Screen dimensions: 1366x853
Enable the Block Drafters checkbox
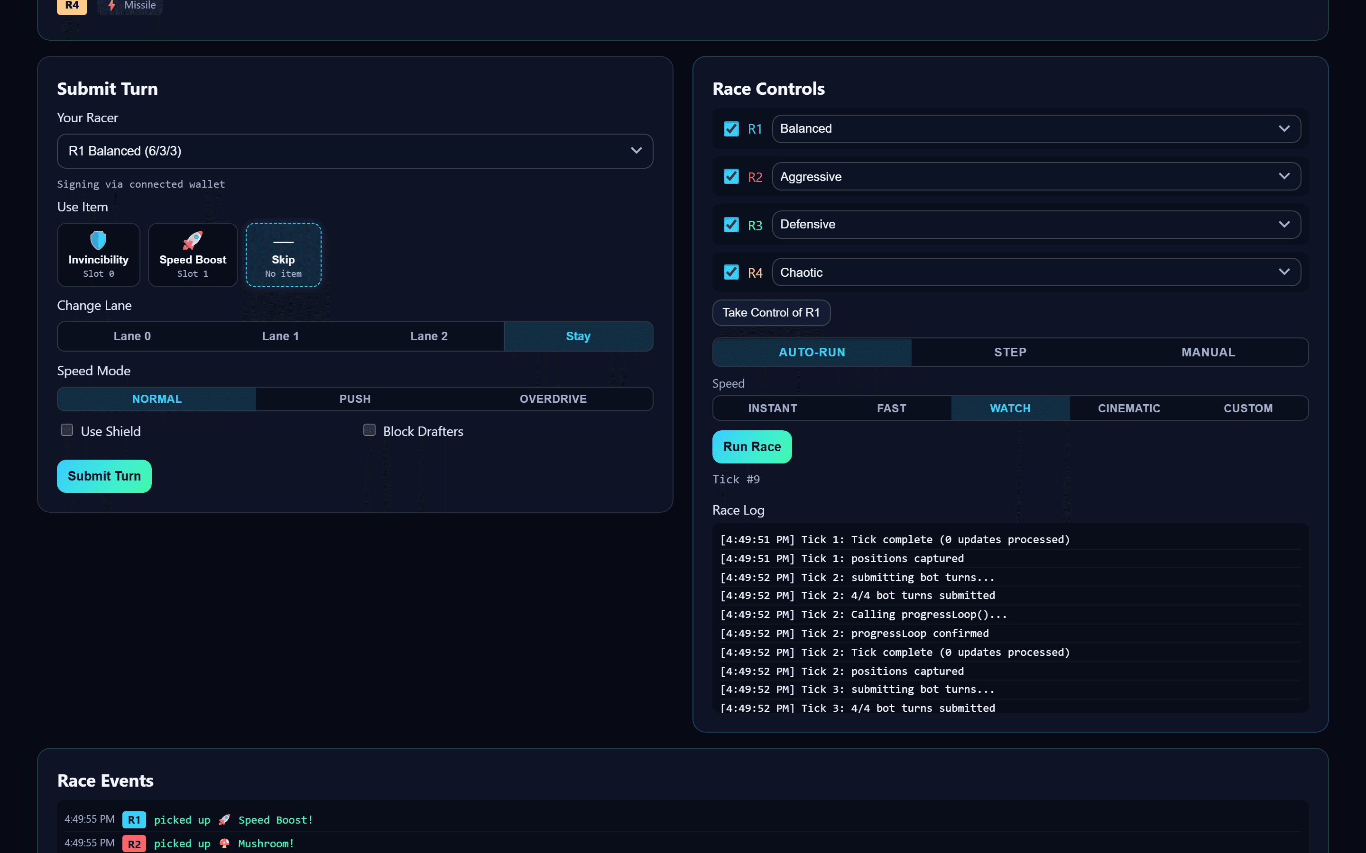tap(369, 430)
